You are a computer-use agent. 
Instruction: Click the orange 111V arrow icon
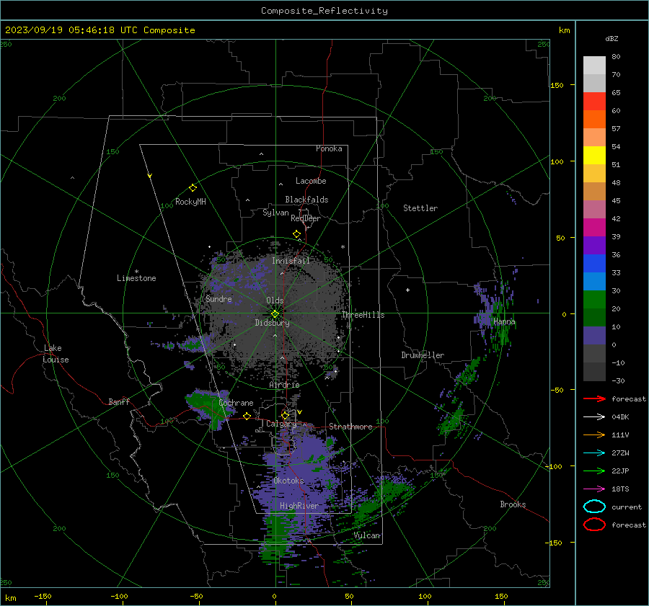click(x=594, y=435)
